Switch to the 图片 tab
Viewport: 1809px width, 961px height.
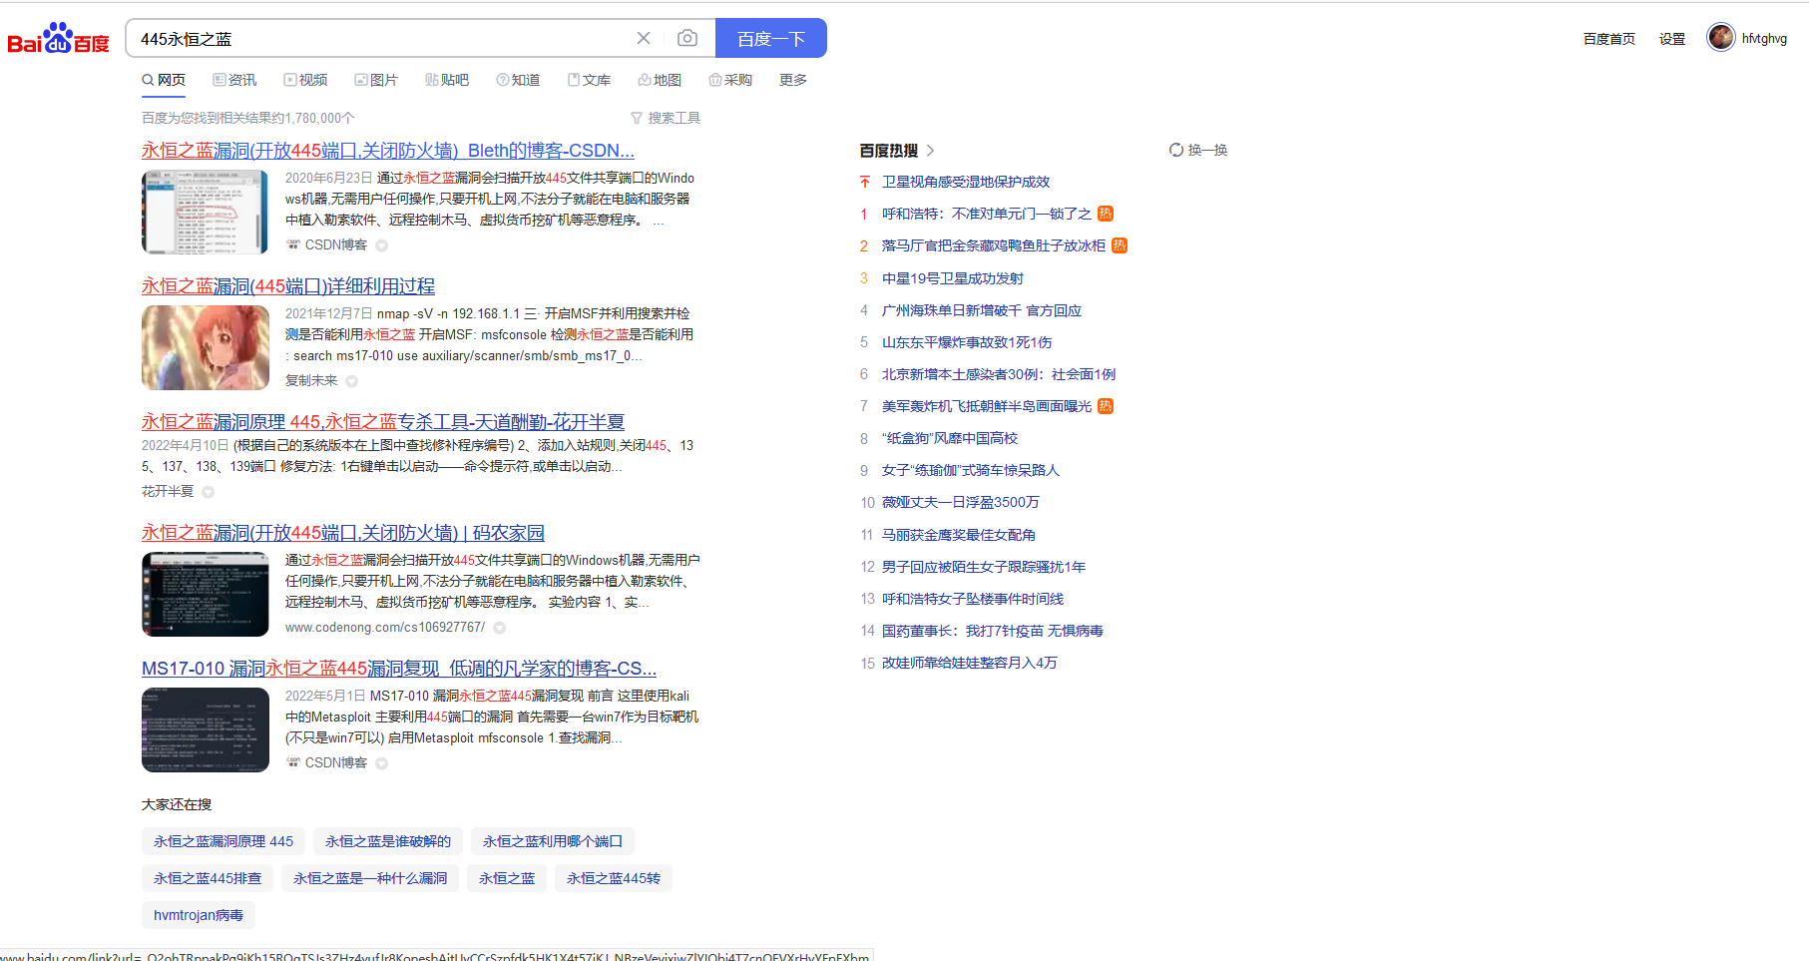click(376, 80)
